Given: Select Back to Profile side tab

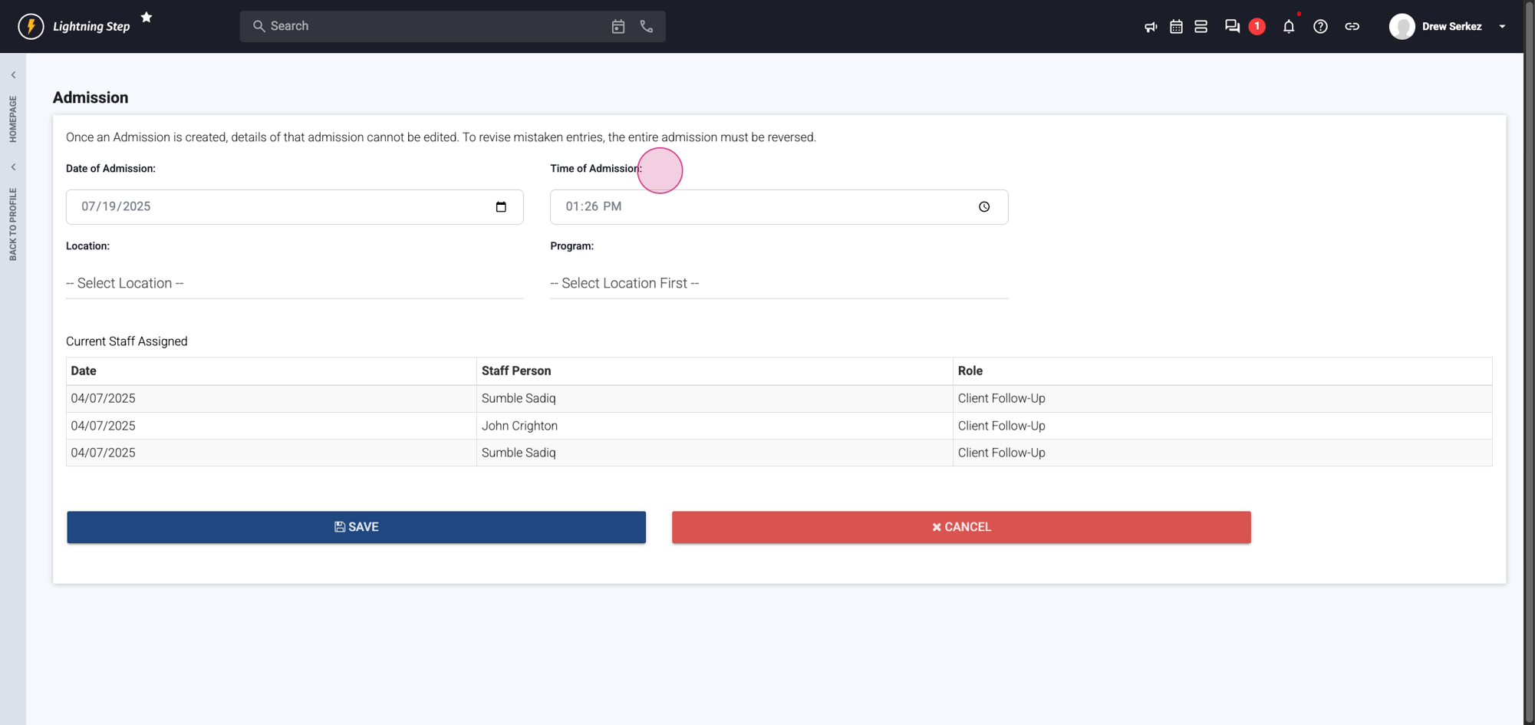Looking at the screenshot, I should pos(13,223).
